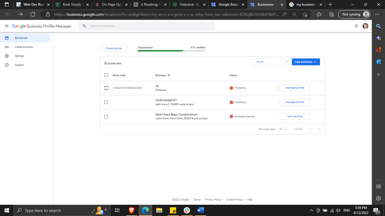Open Settings in the left sidebar
Screen dimensions: 385x216
pyautogui.click(x=19, y=56)
